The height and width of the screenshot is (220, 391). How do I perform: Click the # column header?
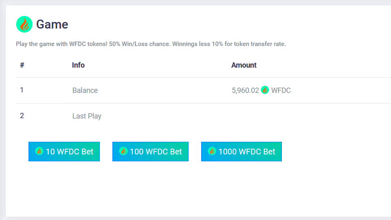tap(22, 65)
